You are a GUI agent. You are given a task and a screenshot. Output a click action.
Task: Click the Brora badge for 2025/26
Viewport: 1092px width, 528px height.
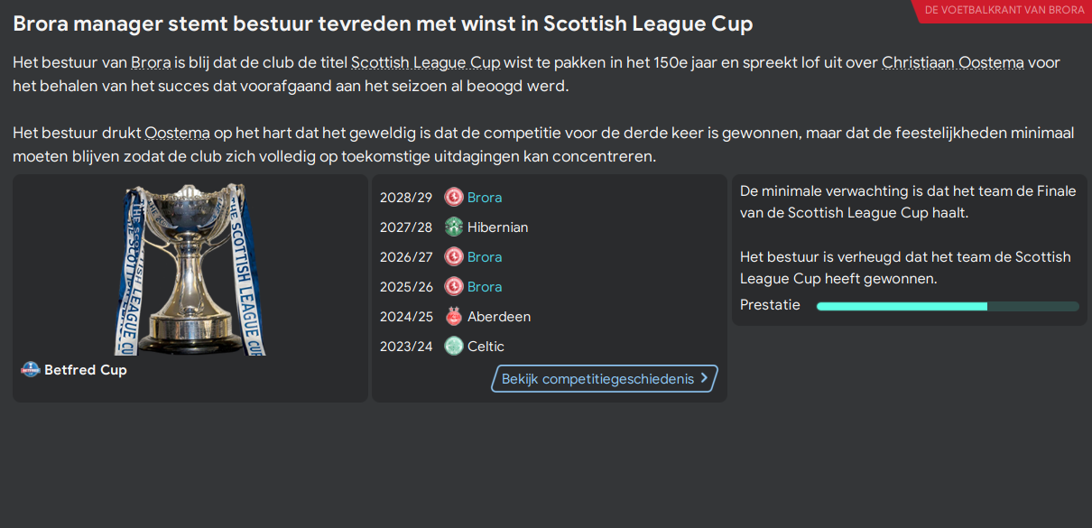tap(454, 287)
